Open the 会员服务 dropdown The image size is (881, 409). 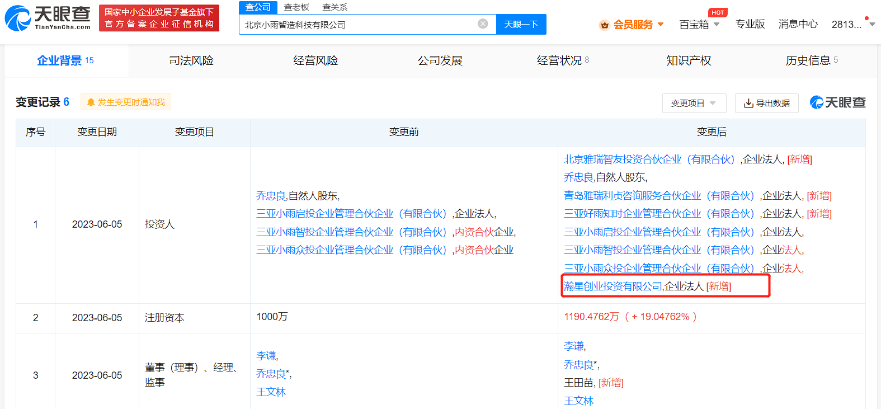pyautogui.click(x=638, y=25)
